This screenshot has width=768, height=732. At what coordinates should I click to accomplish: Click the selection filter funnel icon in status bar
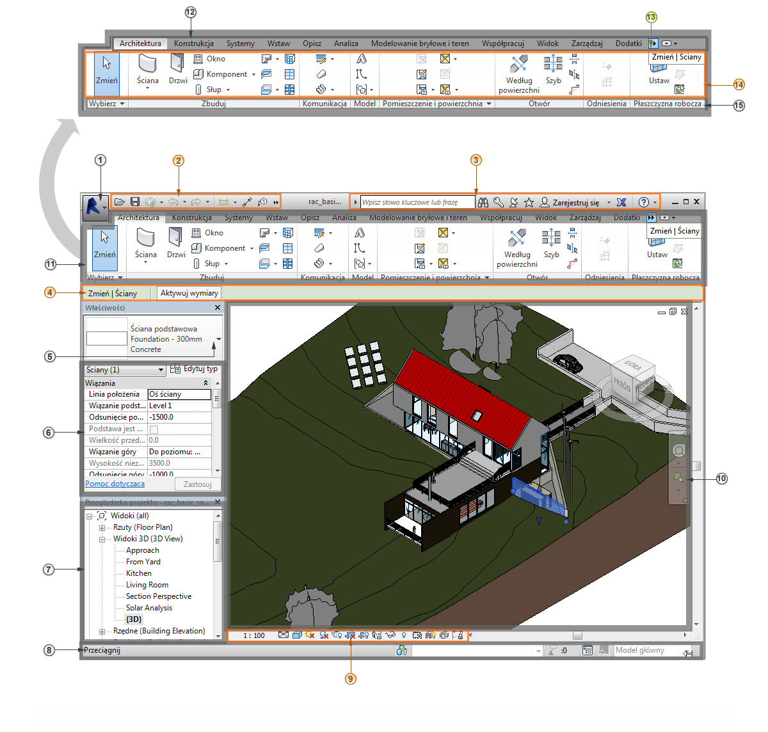554,651
